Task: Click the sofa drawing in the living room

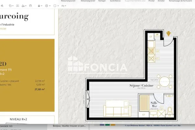Action: pyautogui.click(x=117, y=108)
